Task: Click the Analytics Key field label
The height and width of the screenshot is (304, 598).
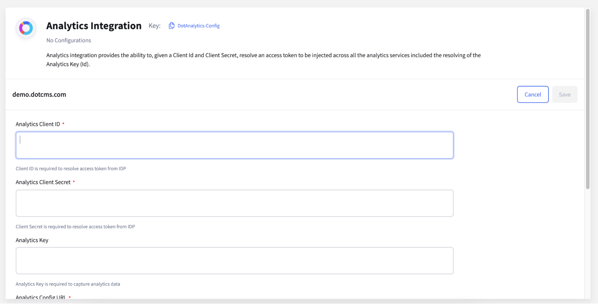Action: tap(32, 240)
